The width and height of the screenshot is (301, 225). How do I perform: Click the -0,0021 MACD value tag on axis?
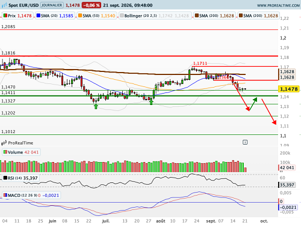(288, 208)
